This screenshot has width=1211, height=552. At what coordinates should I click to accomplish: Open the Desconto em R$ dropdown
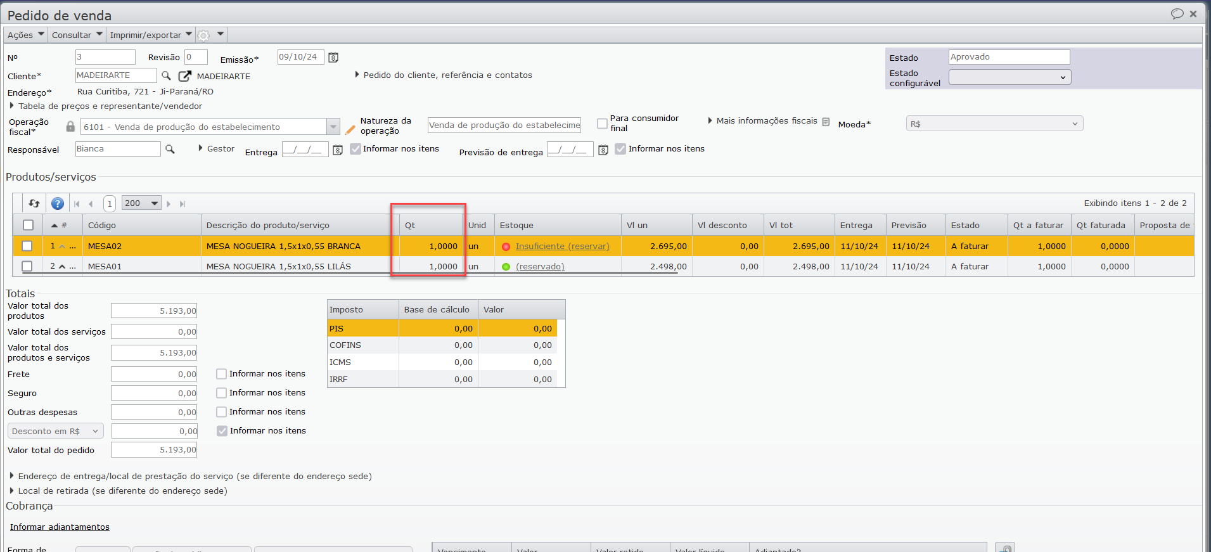pyautogui.click(x=56, y=432)
